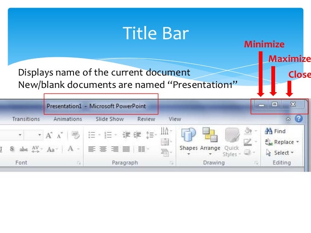Minimize the ribbon with the chevron
The width and height of the screenshot is (311, 233).
click(288, 119)
